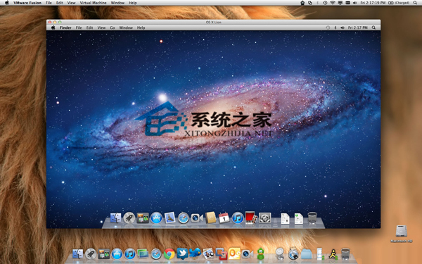Open guest Go menu in Lion VM
The height and width of the screenshot is (264, 422).
pos(113,27)
